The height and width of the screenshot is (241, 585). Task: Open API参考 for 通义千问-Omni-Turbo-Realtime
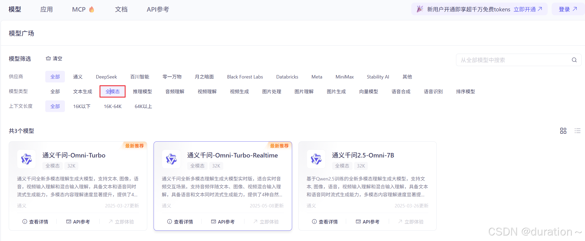[223, 222]
